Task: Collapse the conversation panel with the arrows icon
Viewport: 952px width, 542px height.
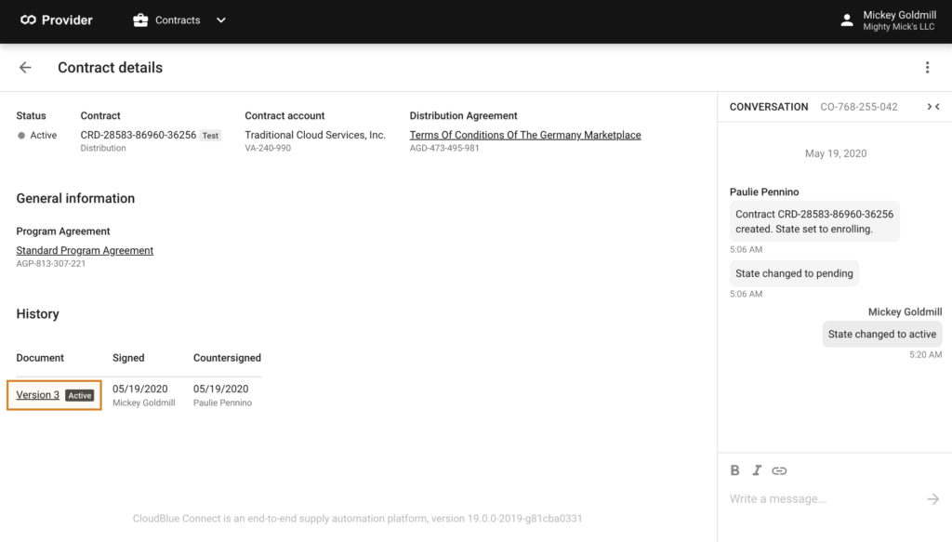Action: [x=933, y=107]
